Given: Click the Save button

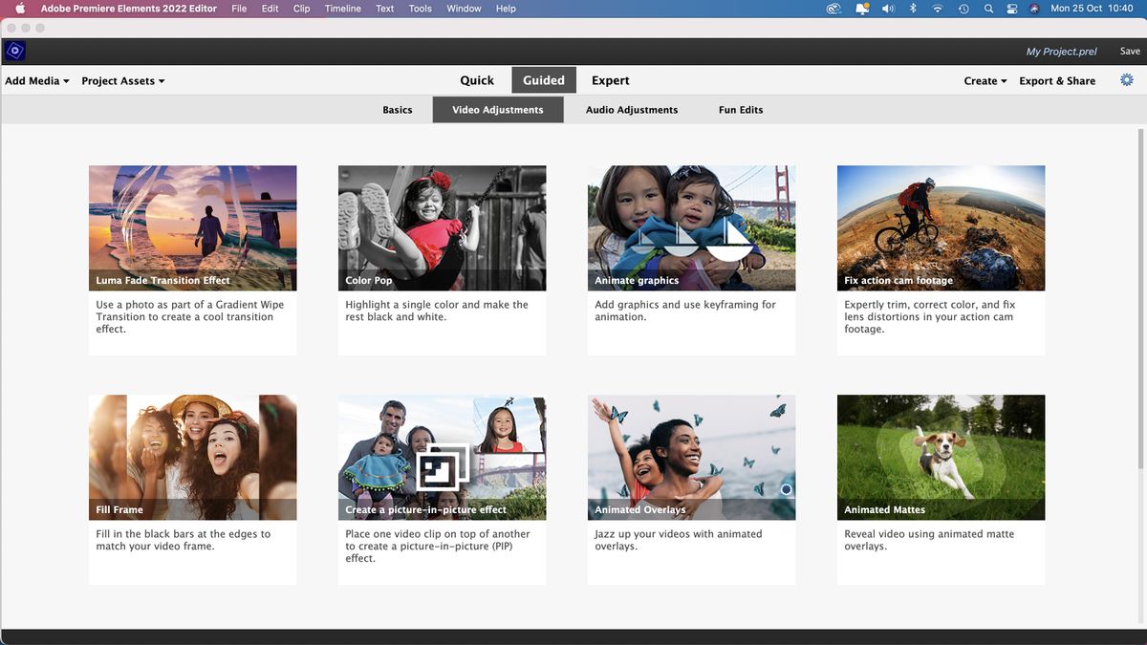Looking at the screenshot, I should [x=1132, y=51].
